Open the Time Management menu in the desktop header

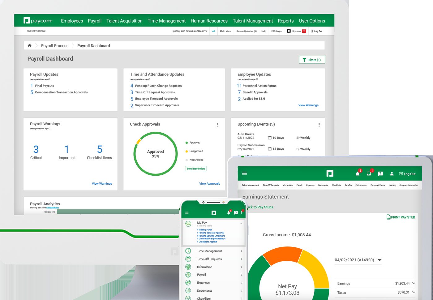pos(166,21)
